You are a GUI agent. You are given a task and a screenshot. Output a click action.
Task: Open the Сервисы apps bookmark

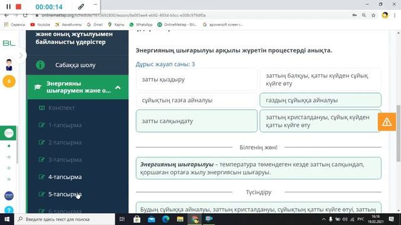click(x=15, y=24)
